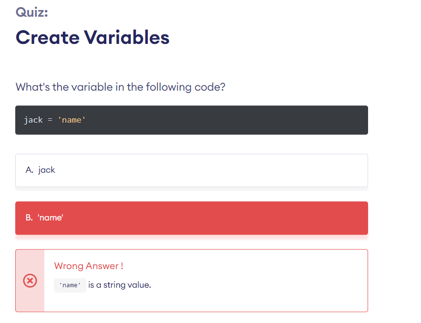
Task: Click the dark code block
Action: [x=192, y=120]
